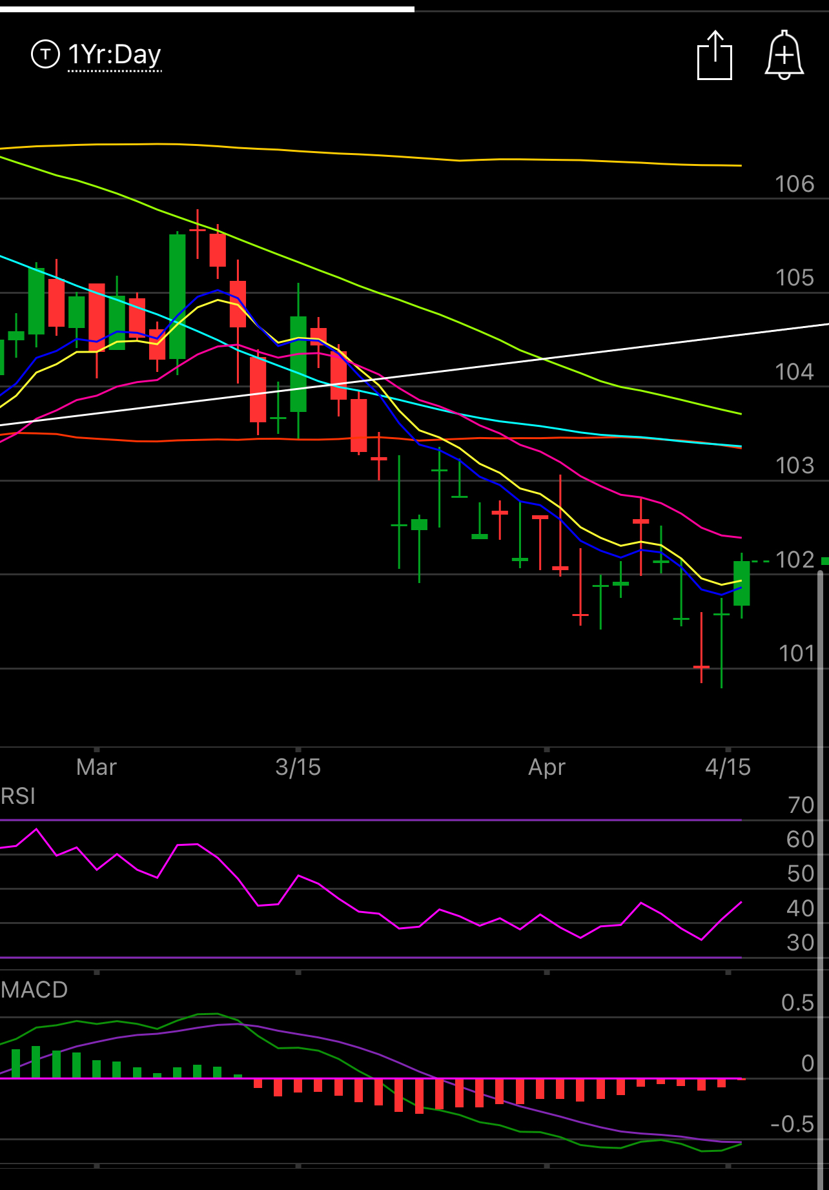Tap the 3/15 date axis label
Viewport: 829px width, 1190px height.
click(x=298, y=767)
